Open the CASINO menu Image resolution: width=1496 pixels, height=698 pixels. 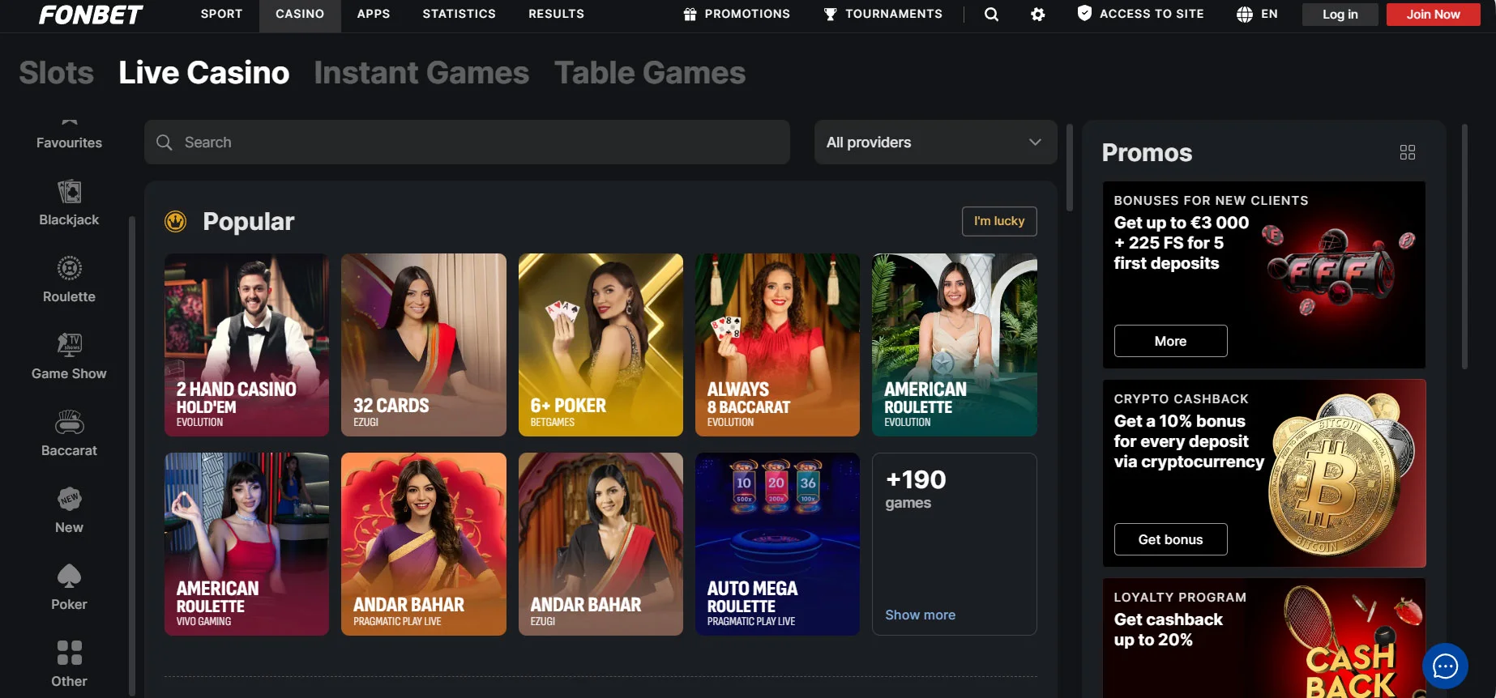pos(300,15)
